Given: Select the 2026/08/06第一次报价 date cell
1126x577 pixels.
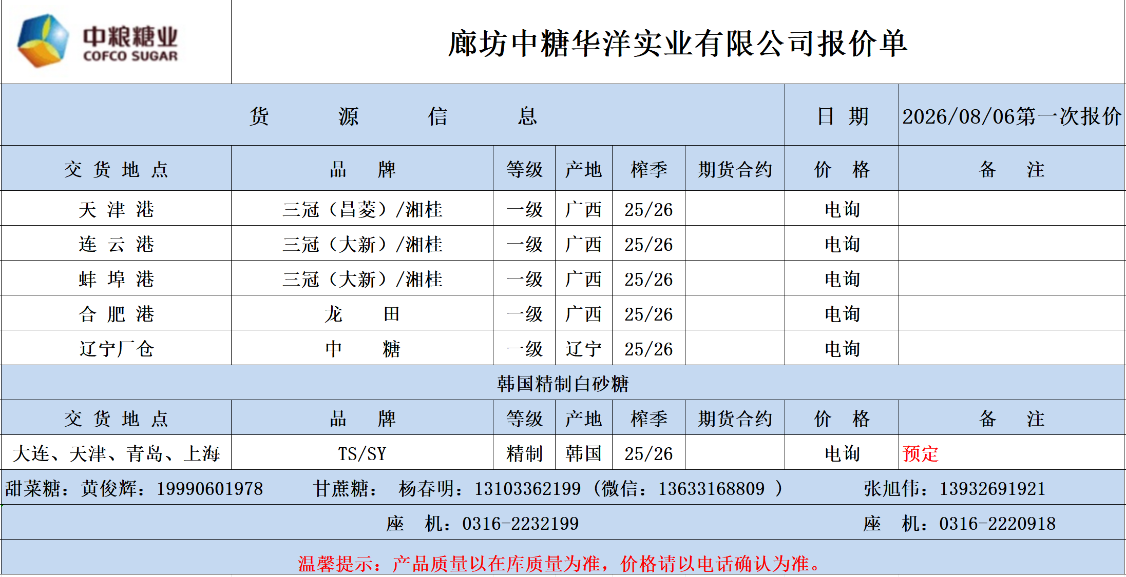Looking at the screenshot, I should click(1012, 115).
